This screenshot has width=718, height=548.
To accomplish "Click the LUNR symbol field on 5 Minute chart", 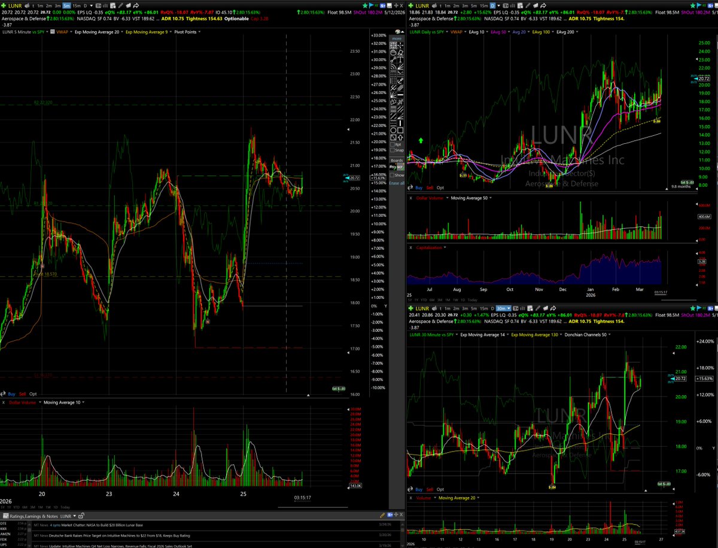I will (15, 5).
